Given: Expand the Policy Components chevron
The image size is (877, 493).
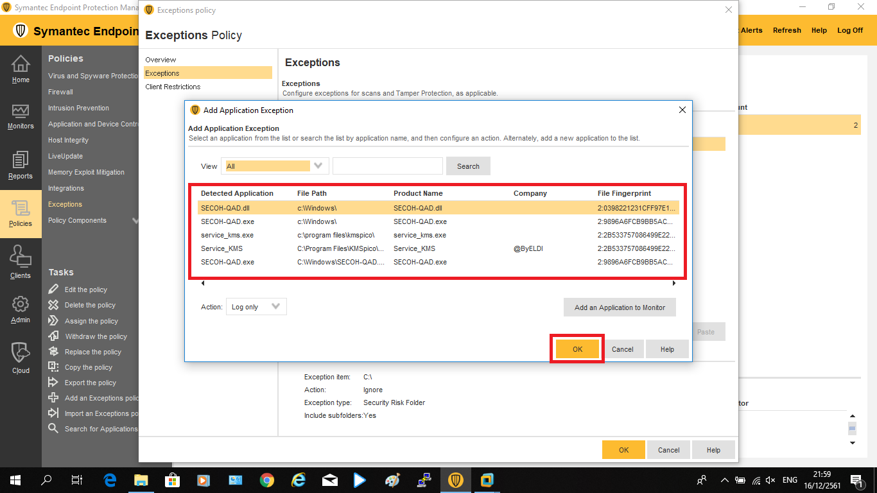Looking at the screenshot, I should [135, 220].
